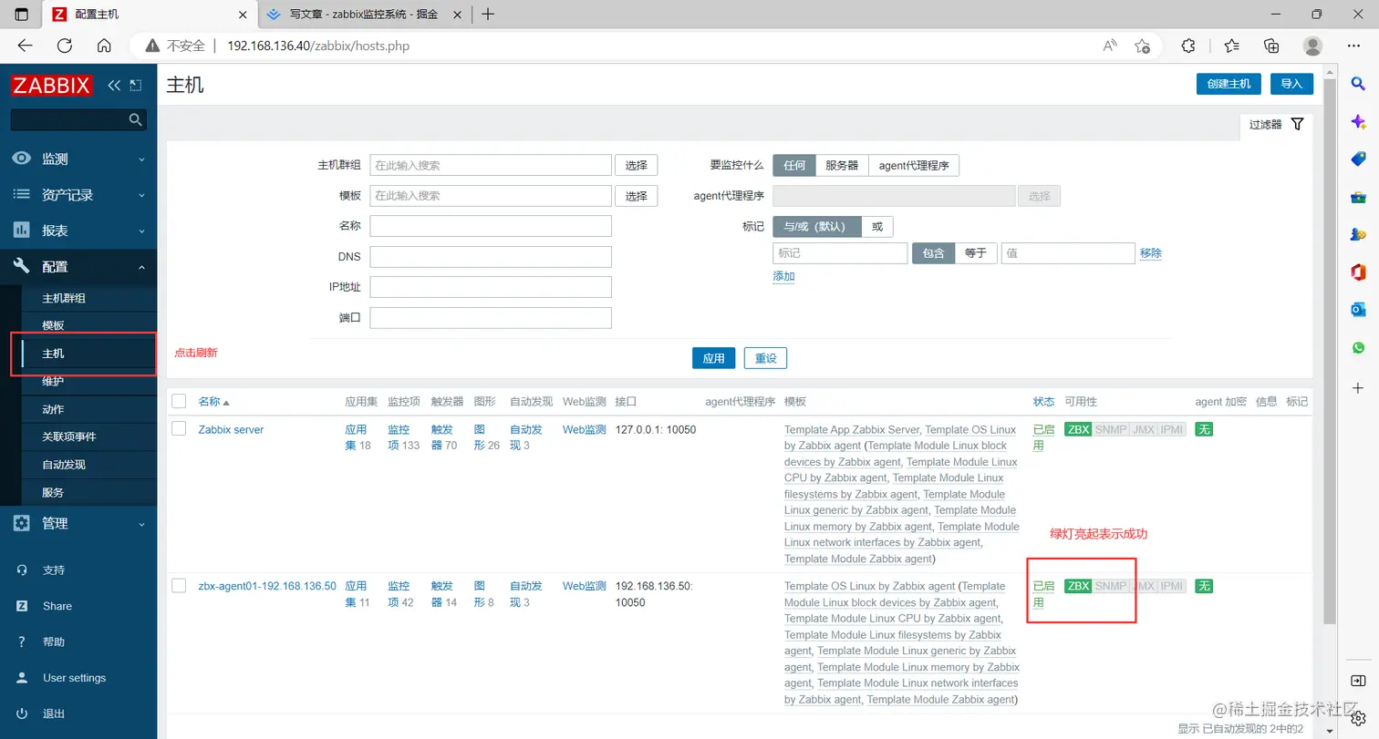Collapse the 配置 menu section
This screenshot has height=739, width=1379.
click(78, 266)
